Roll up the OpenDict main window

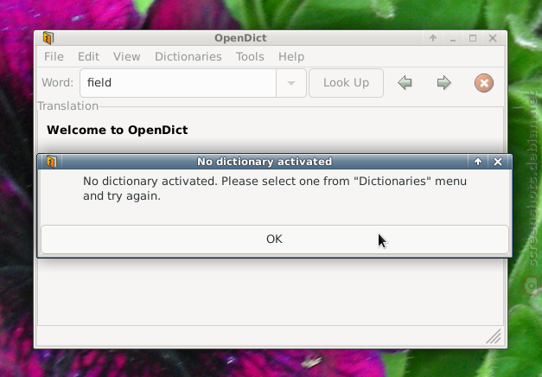[x=433, y=38]
